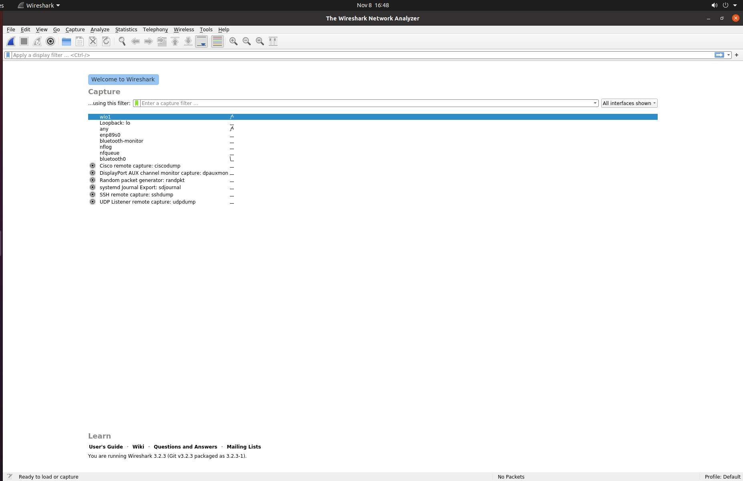Open the Statistics menu

point(126,29)
